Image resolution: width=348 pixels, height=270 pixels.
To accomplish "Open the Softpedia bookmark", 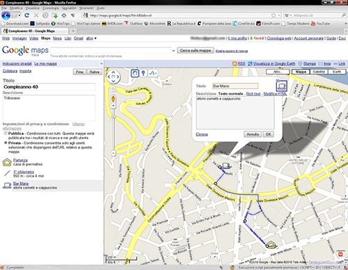I will [40, 24].
